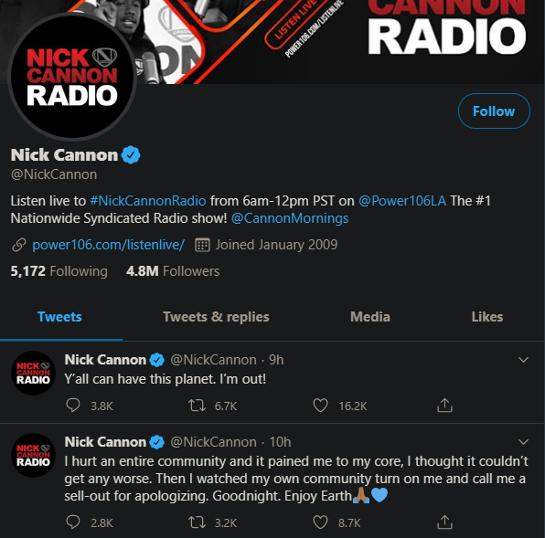Open the large Nick Cannon Radio profile picture
Screen dimensions: 545x538
point(72,76)
